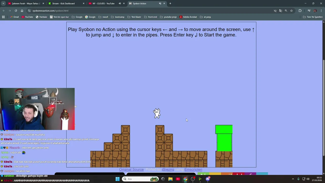Screen dimensions: 325x183
Task: Close the Syobon Action tab
Action: [164, 4]
